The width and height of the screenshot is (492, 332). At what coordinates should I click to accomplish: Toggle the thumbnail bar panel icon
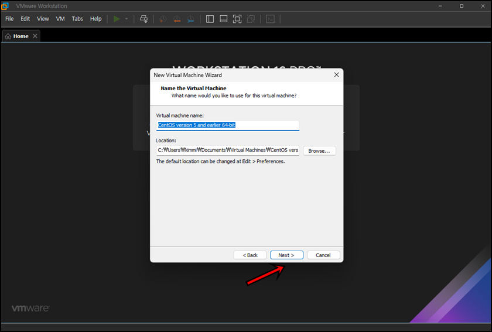pos(223,19)
